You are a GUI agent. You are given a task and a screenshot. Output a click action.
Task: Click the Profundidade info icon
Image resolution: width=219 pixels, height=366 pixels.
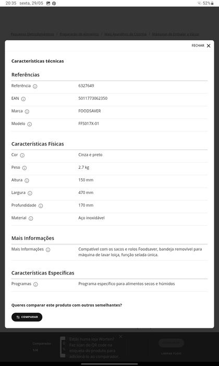[41, 205]
